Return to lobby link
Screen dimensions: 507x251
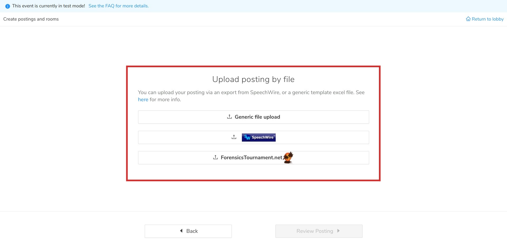pos(485,19)
